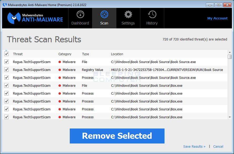Uncheck the Box.exe File threat checkbox
The width and height of the screenshot is (234, 154).
[6, 85]
